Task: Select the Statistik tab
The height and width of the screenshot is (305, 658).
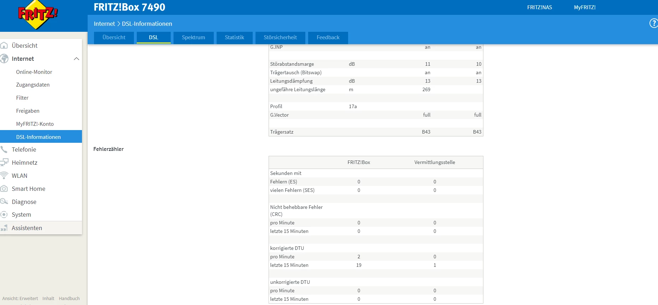Action: pyautogui.click(x=234, y=37)
